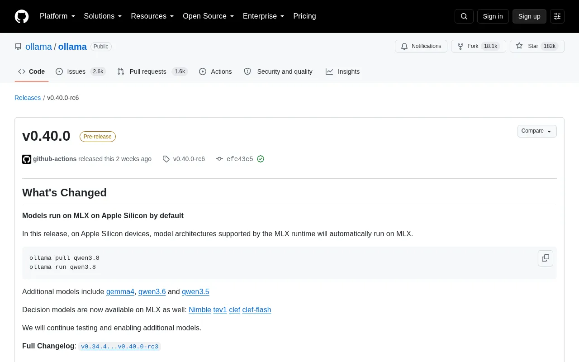Expand the Platform menu
Viewport: 579px width, 362px height.
coord(57,16)
